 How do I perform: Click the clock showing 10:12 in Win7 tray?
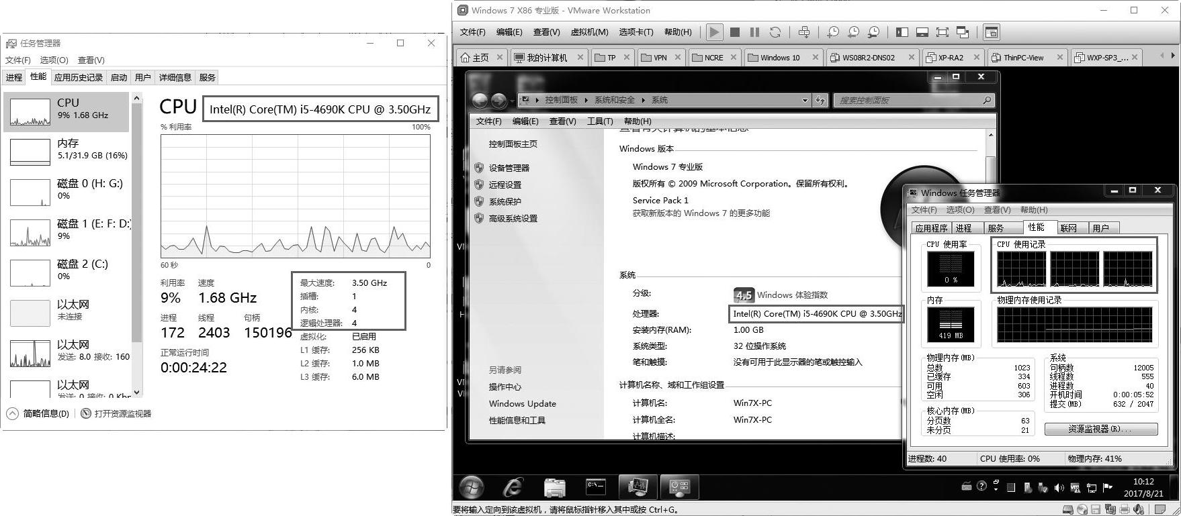pyautogui.click(x=1143, y=482)
